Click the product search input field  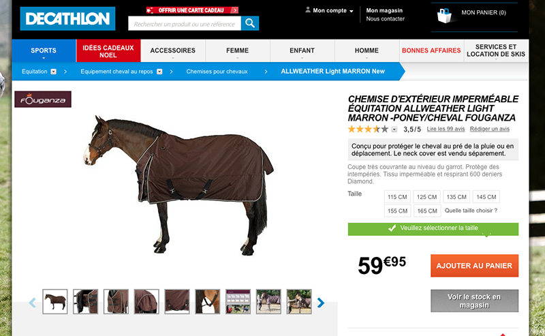[185, 24]
